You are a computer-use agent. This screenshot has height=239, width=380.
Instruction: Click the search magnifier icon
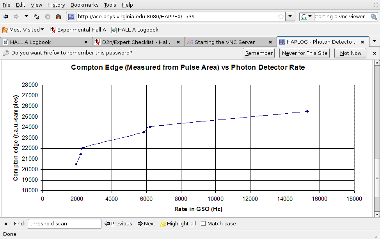pyautogui.click(x=374, y=16)
